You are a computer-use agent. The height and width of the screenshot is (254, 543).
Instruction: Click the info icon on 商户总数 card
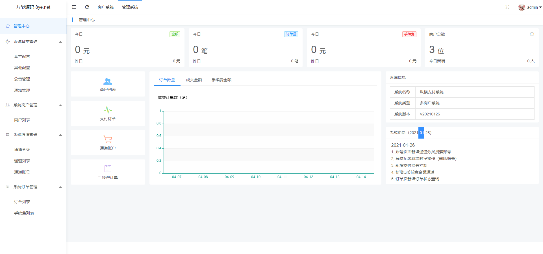click(532, 34)
